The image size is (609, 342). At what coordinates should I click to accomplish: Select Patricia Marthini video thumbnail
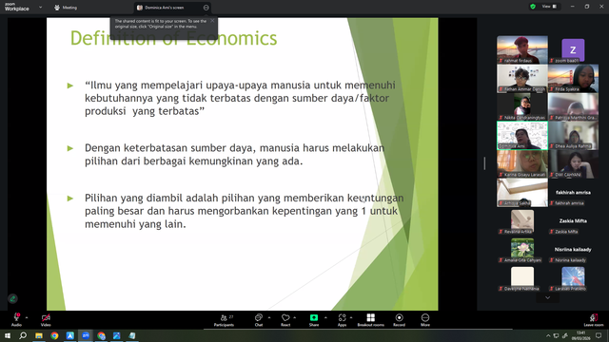click(573, 107)
